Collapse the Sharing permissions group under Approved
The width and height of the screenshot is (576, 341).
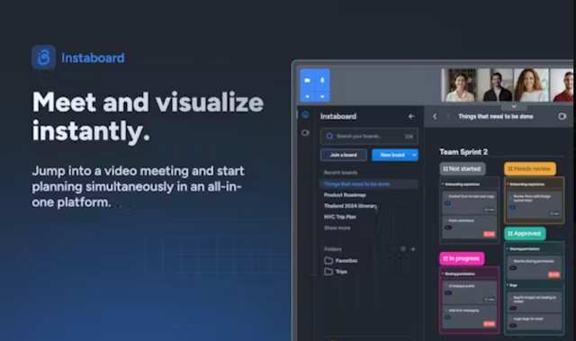coord(508,249)
